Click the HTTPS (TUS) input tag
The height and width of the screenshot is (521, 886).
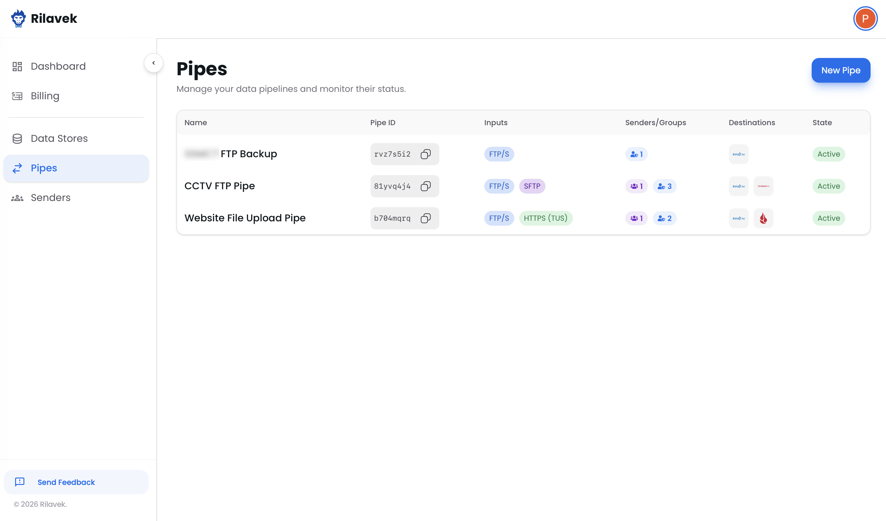coord(545,218)
